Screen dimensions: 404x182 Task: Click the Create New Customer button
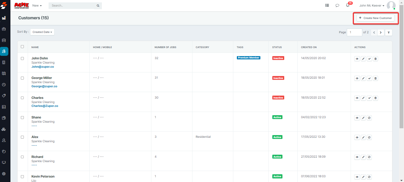click(375, 18)
